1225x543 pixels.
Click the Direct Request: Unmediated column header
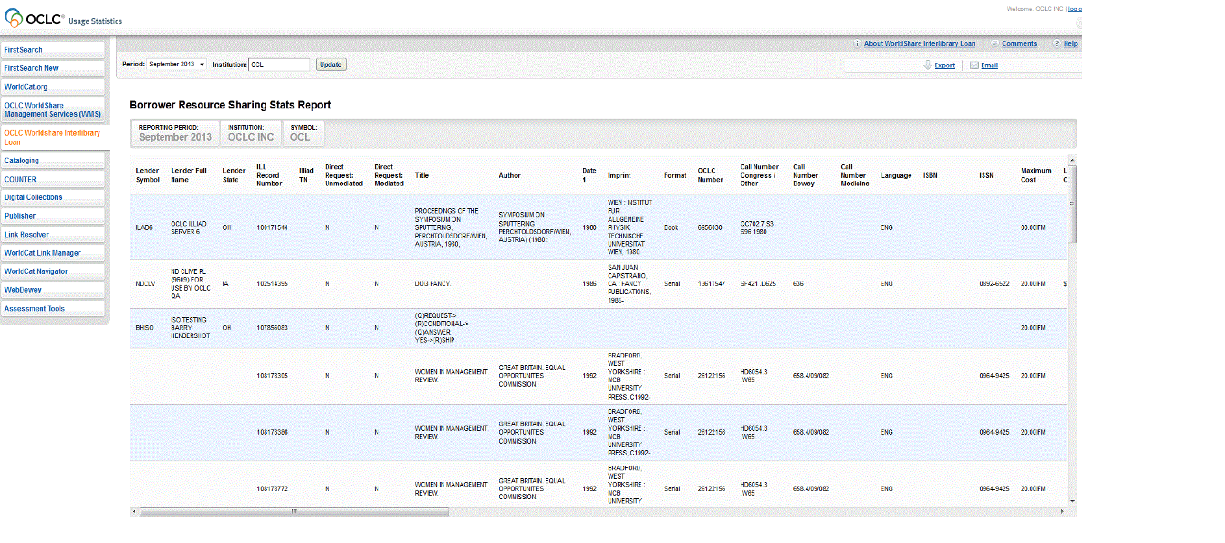pos(343,175)
